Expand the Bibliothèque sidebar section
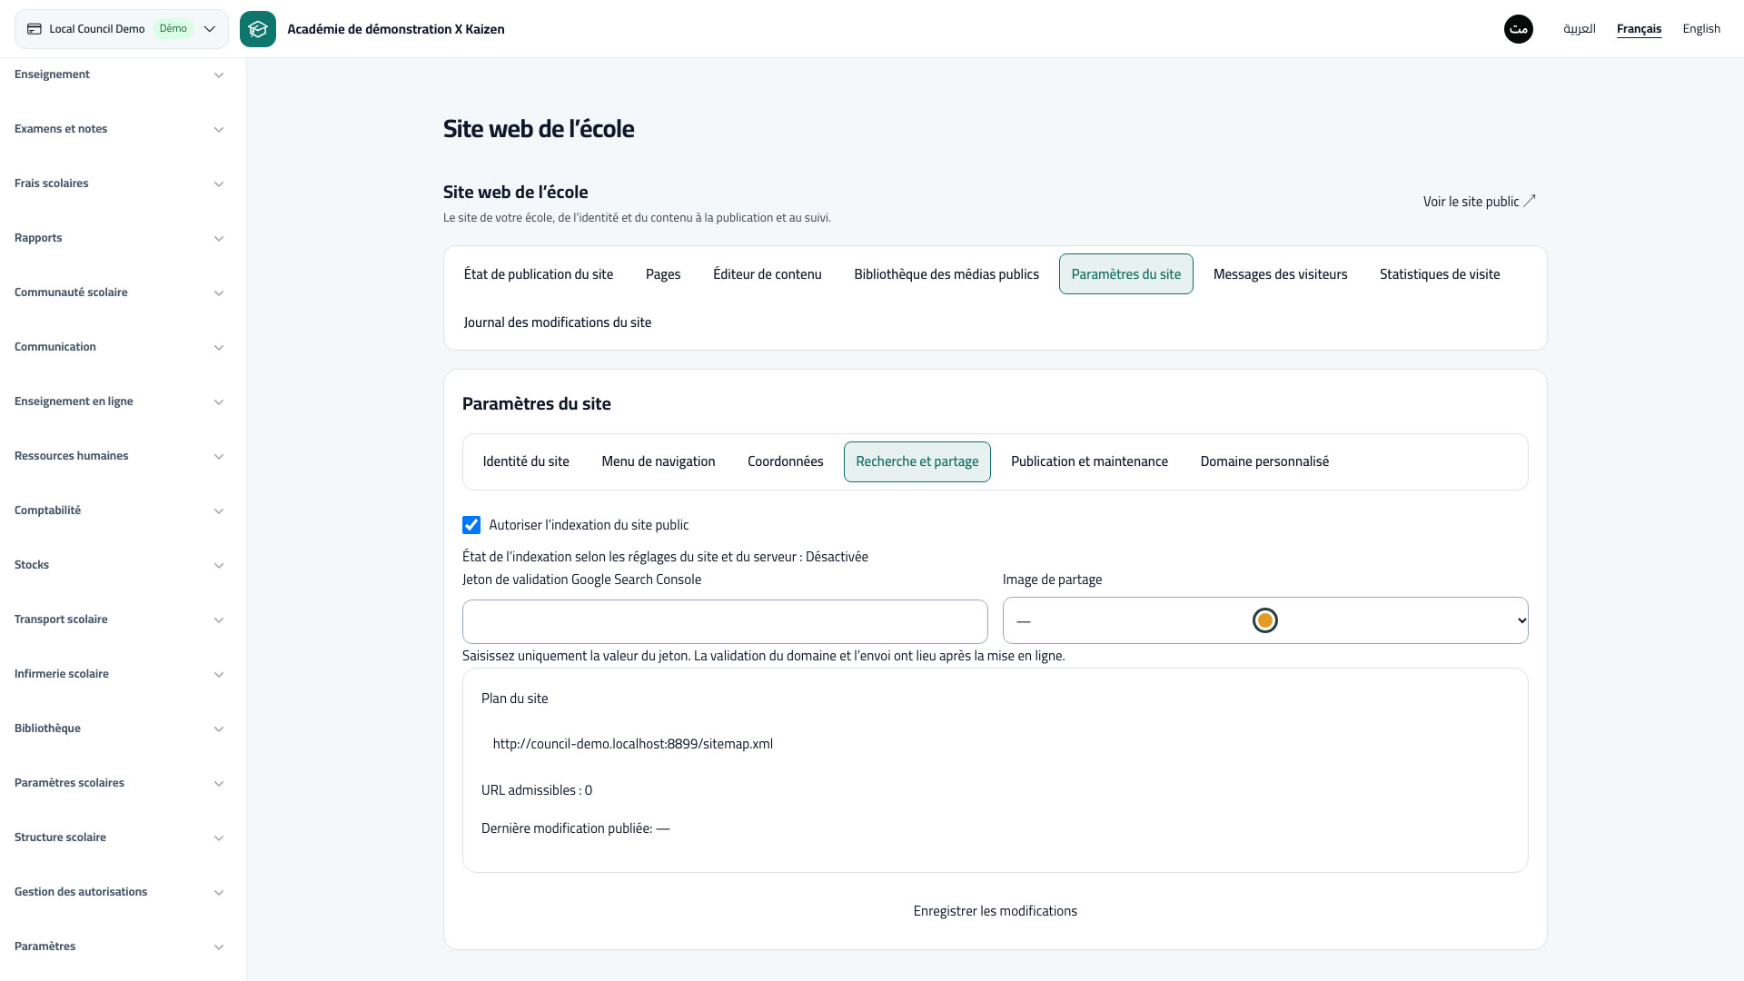Image resolution: width=1744 pixels, height=981 pixels. tap(119, 728)
